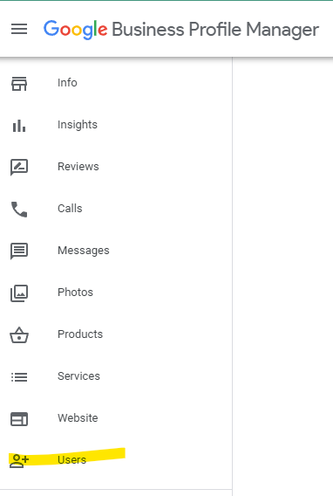
Task: Click the Users add-person icon
Action: coord(19,460)
